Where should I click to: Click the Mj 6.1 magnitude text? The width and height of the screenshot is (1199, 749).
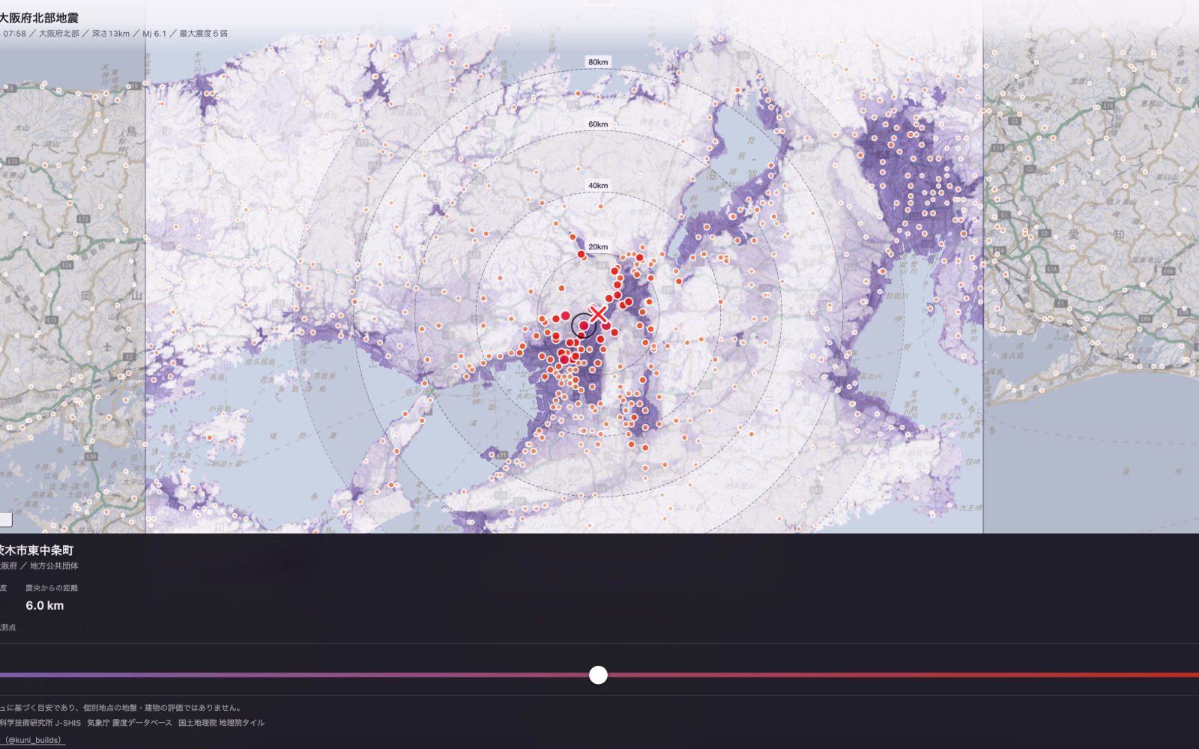[x=154, y=34]
